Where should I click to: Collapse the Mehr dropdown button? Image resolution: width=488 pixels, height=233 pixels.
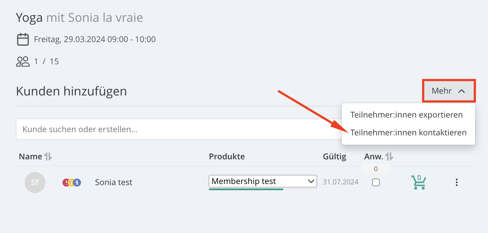pos(449,91)
